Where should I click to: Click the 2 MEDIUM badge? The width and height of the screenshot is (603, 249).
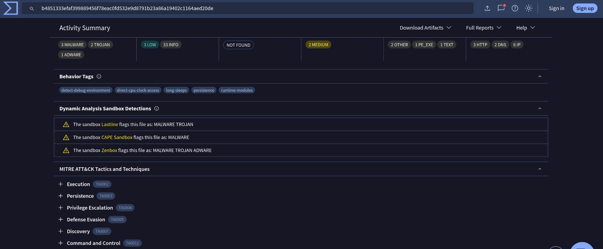[318, 45]
